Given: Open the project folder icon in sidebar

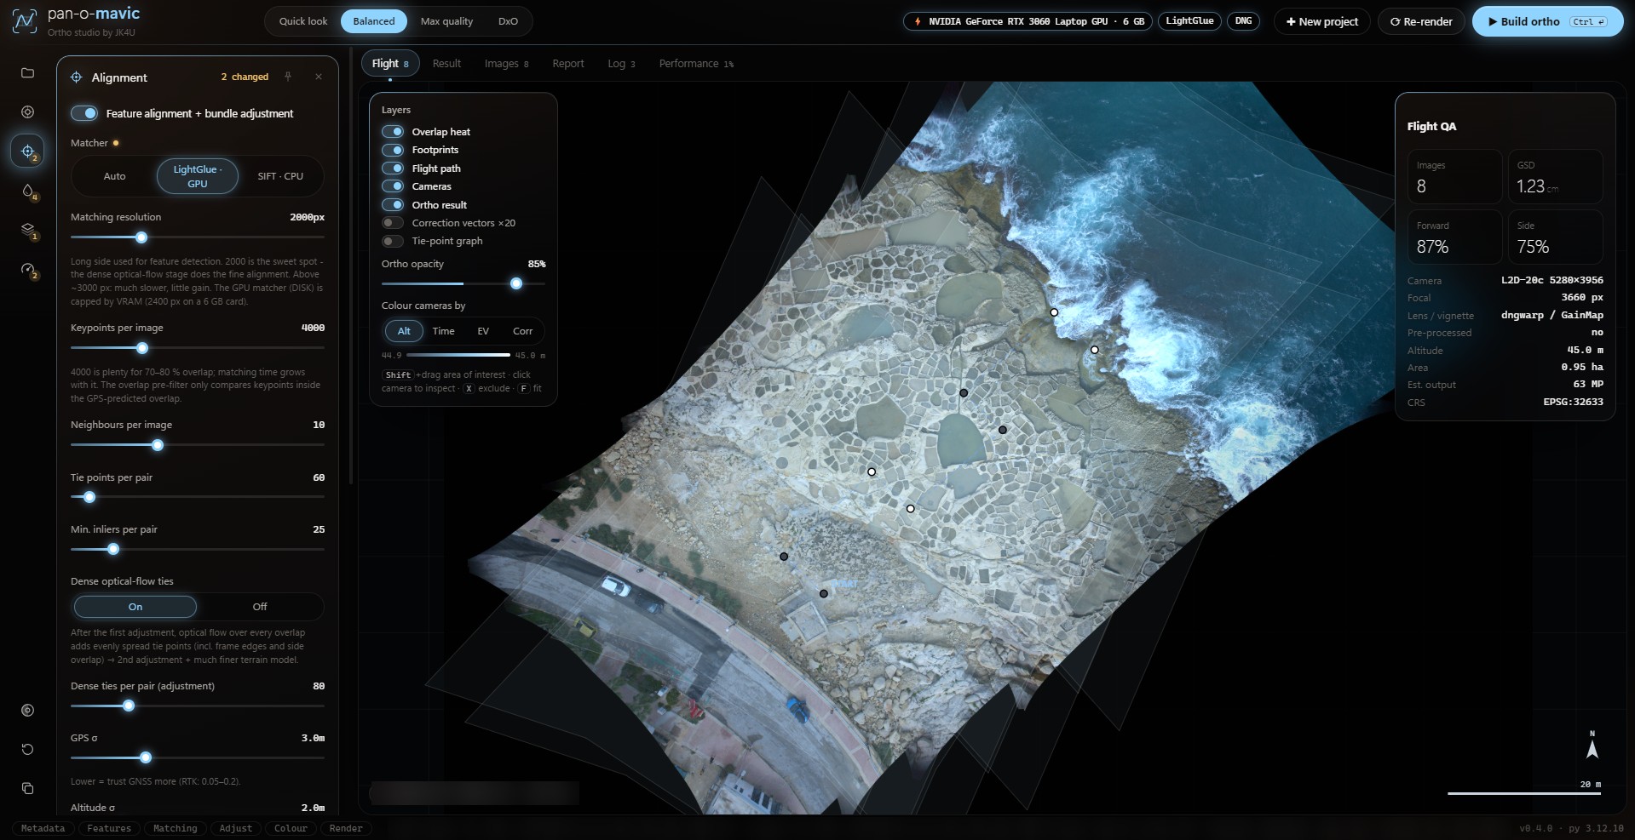Looking at the screenshot, I should [27, 73].
